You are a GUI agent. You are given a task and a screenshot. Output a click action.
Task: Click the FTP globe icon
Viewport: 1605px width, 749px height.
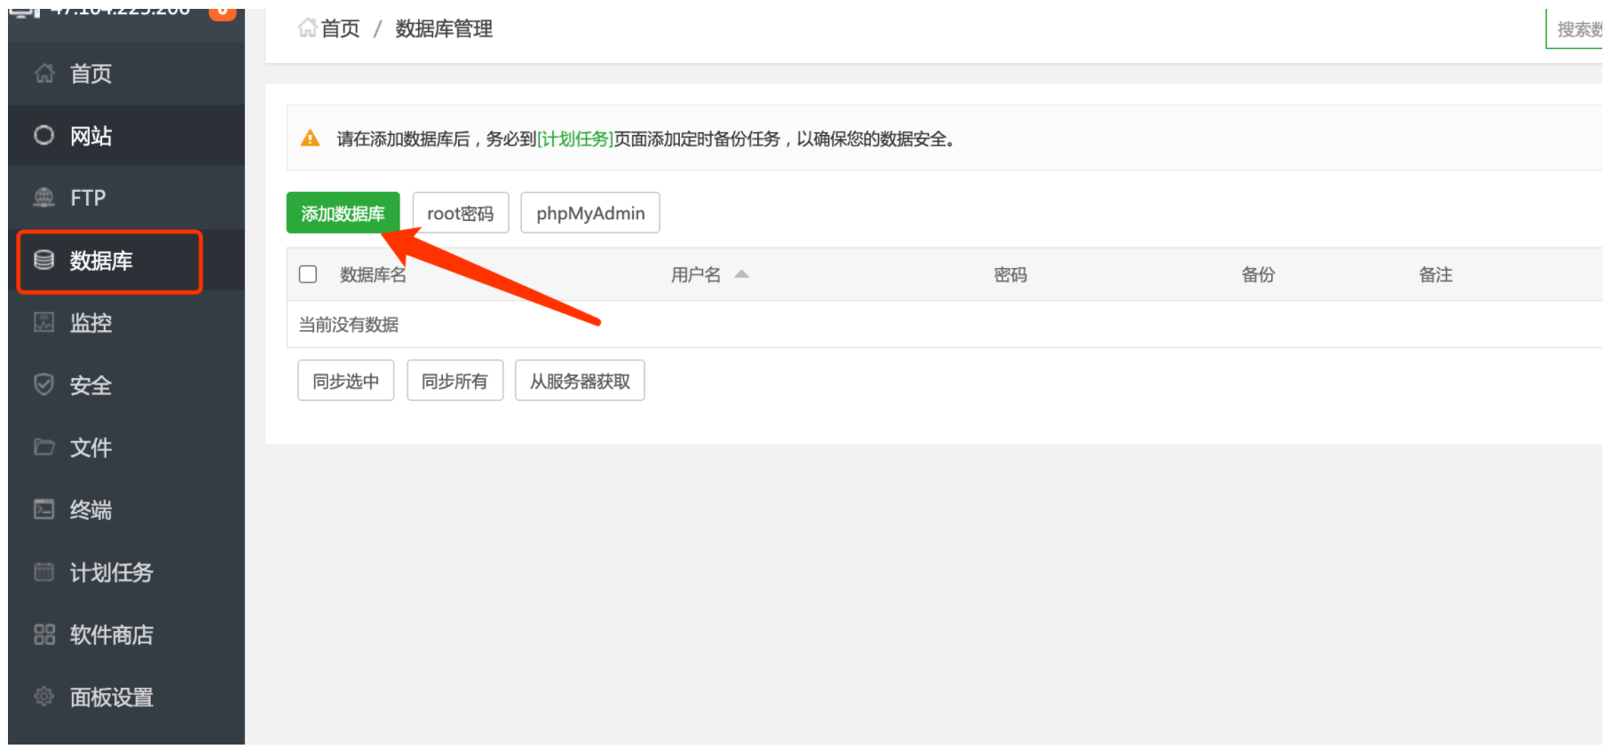click(x=44, y=198)
